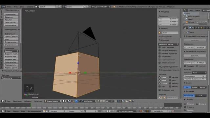
Task: Open the Выдавить dropdown
Action: (11, 51)
